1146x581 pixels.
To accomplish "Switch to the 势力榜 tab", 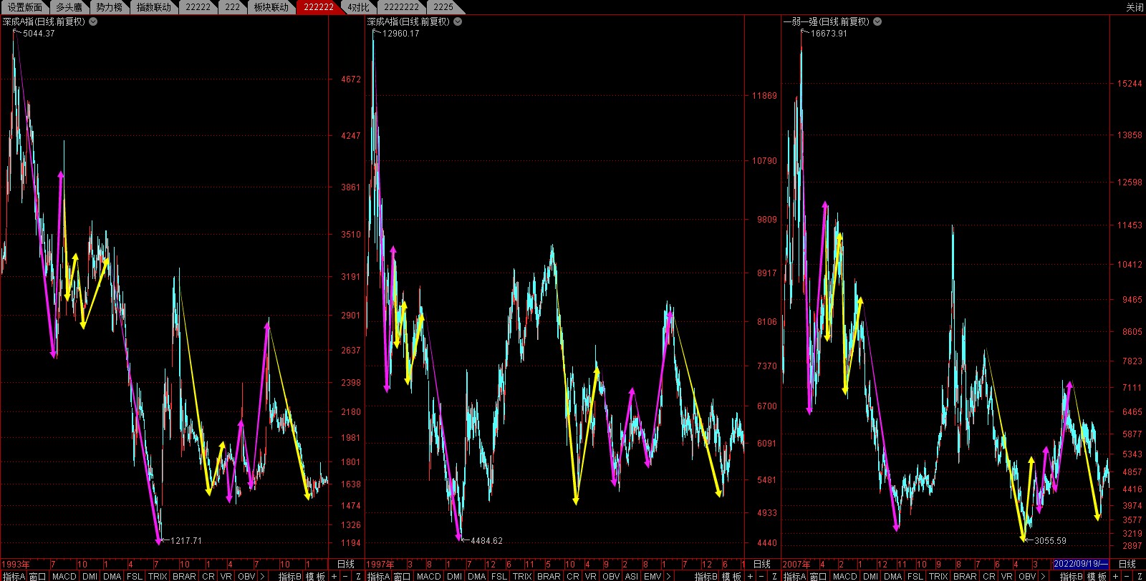I will 110,7.
